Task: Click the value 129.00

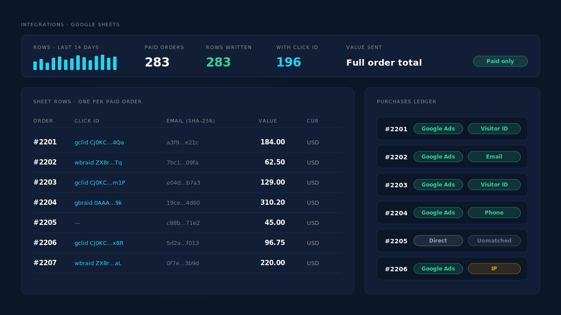Action: pos(273,182)
